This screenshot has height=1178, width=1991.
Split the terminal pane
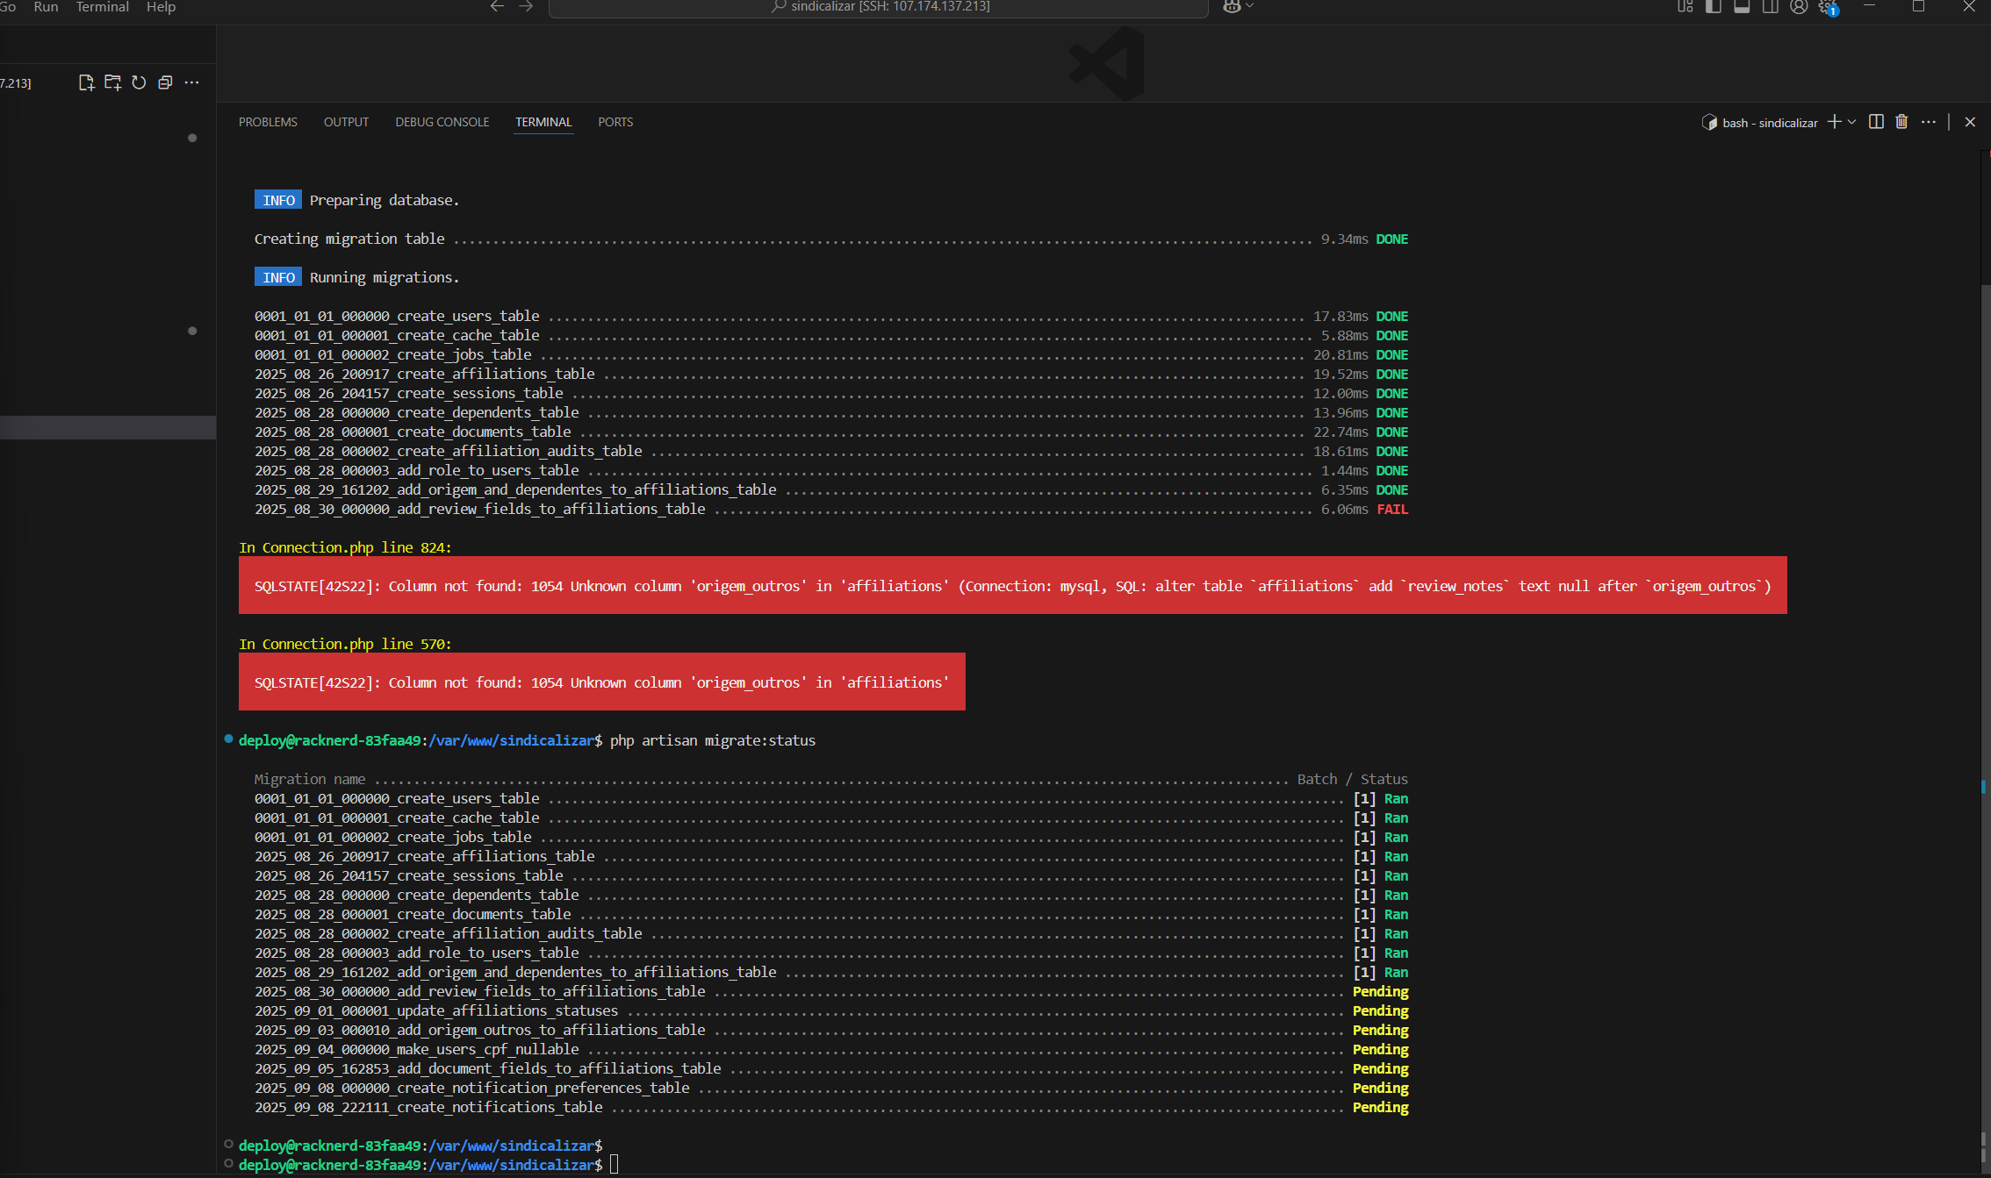click(1876, 122)
